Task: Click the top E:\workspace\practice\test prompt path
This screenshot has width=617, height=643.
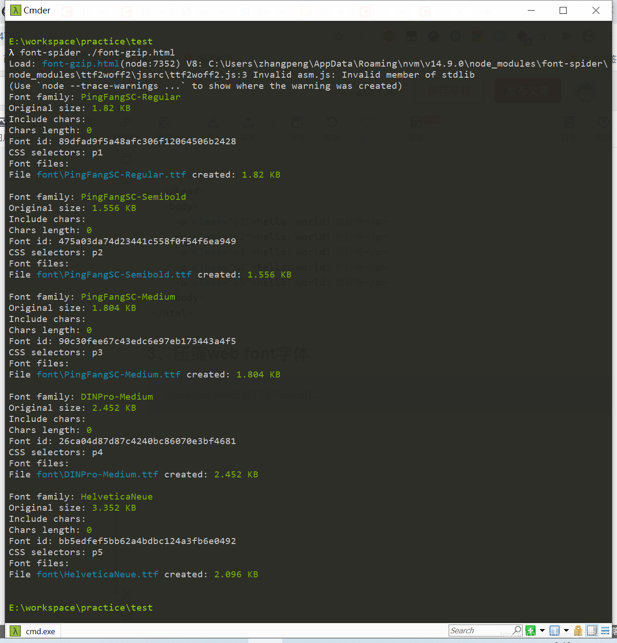Action: 80,41
